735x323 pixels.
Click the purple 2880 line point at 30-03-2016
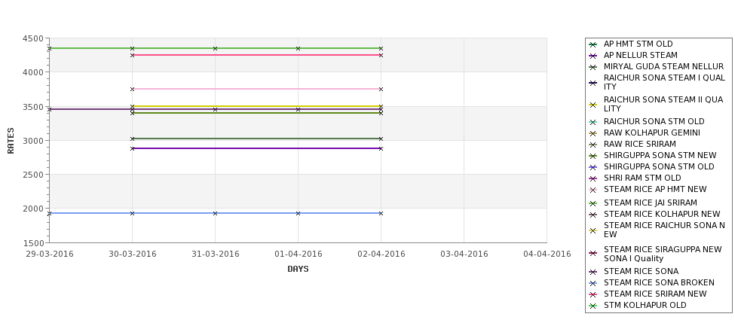pyautogui.click(x=132, y=148)
